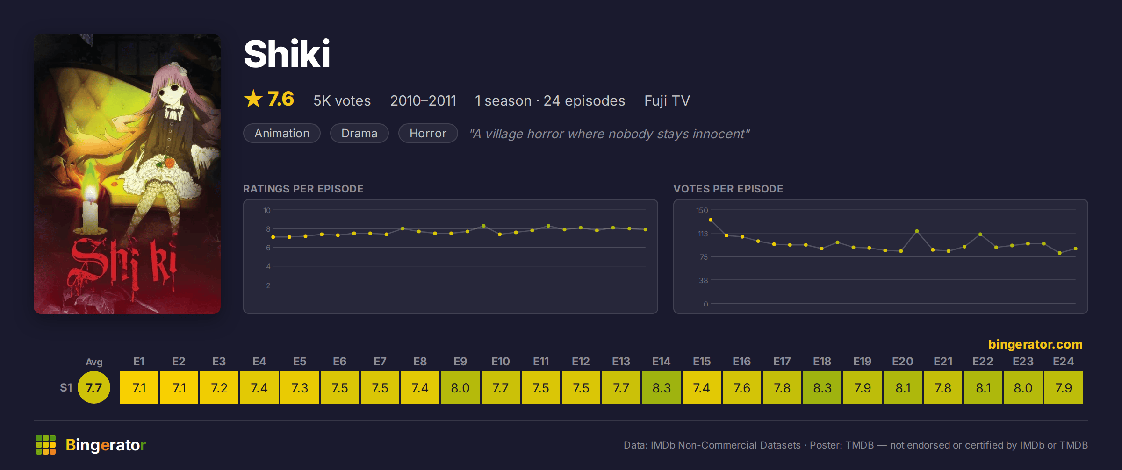Click the Fuji TV network label
This screenshot has width=1122, height=470.
pos(667,100)
